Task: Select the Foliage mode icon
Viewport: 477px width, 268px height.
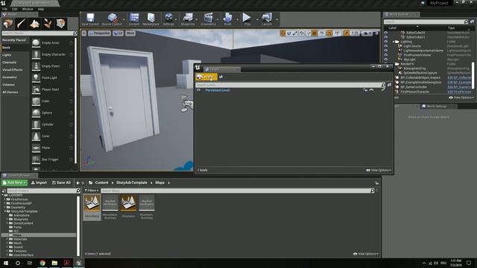Action: pos(48,23)
